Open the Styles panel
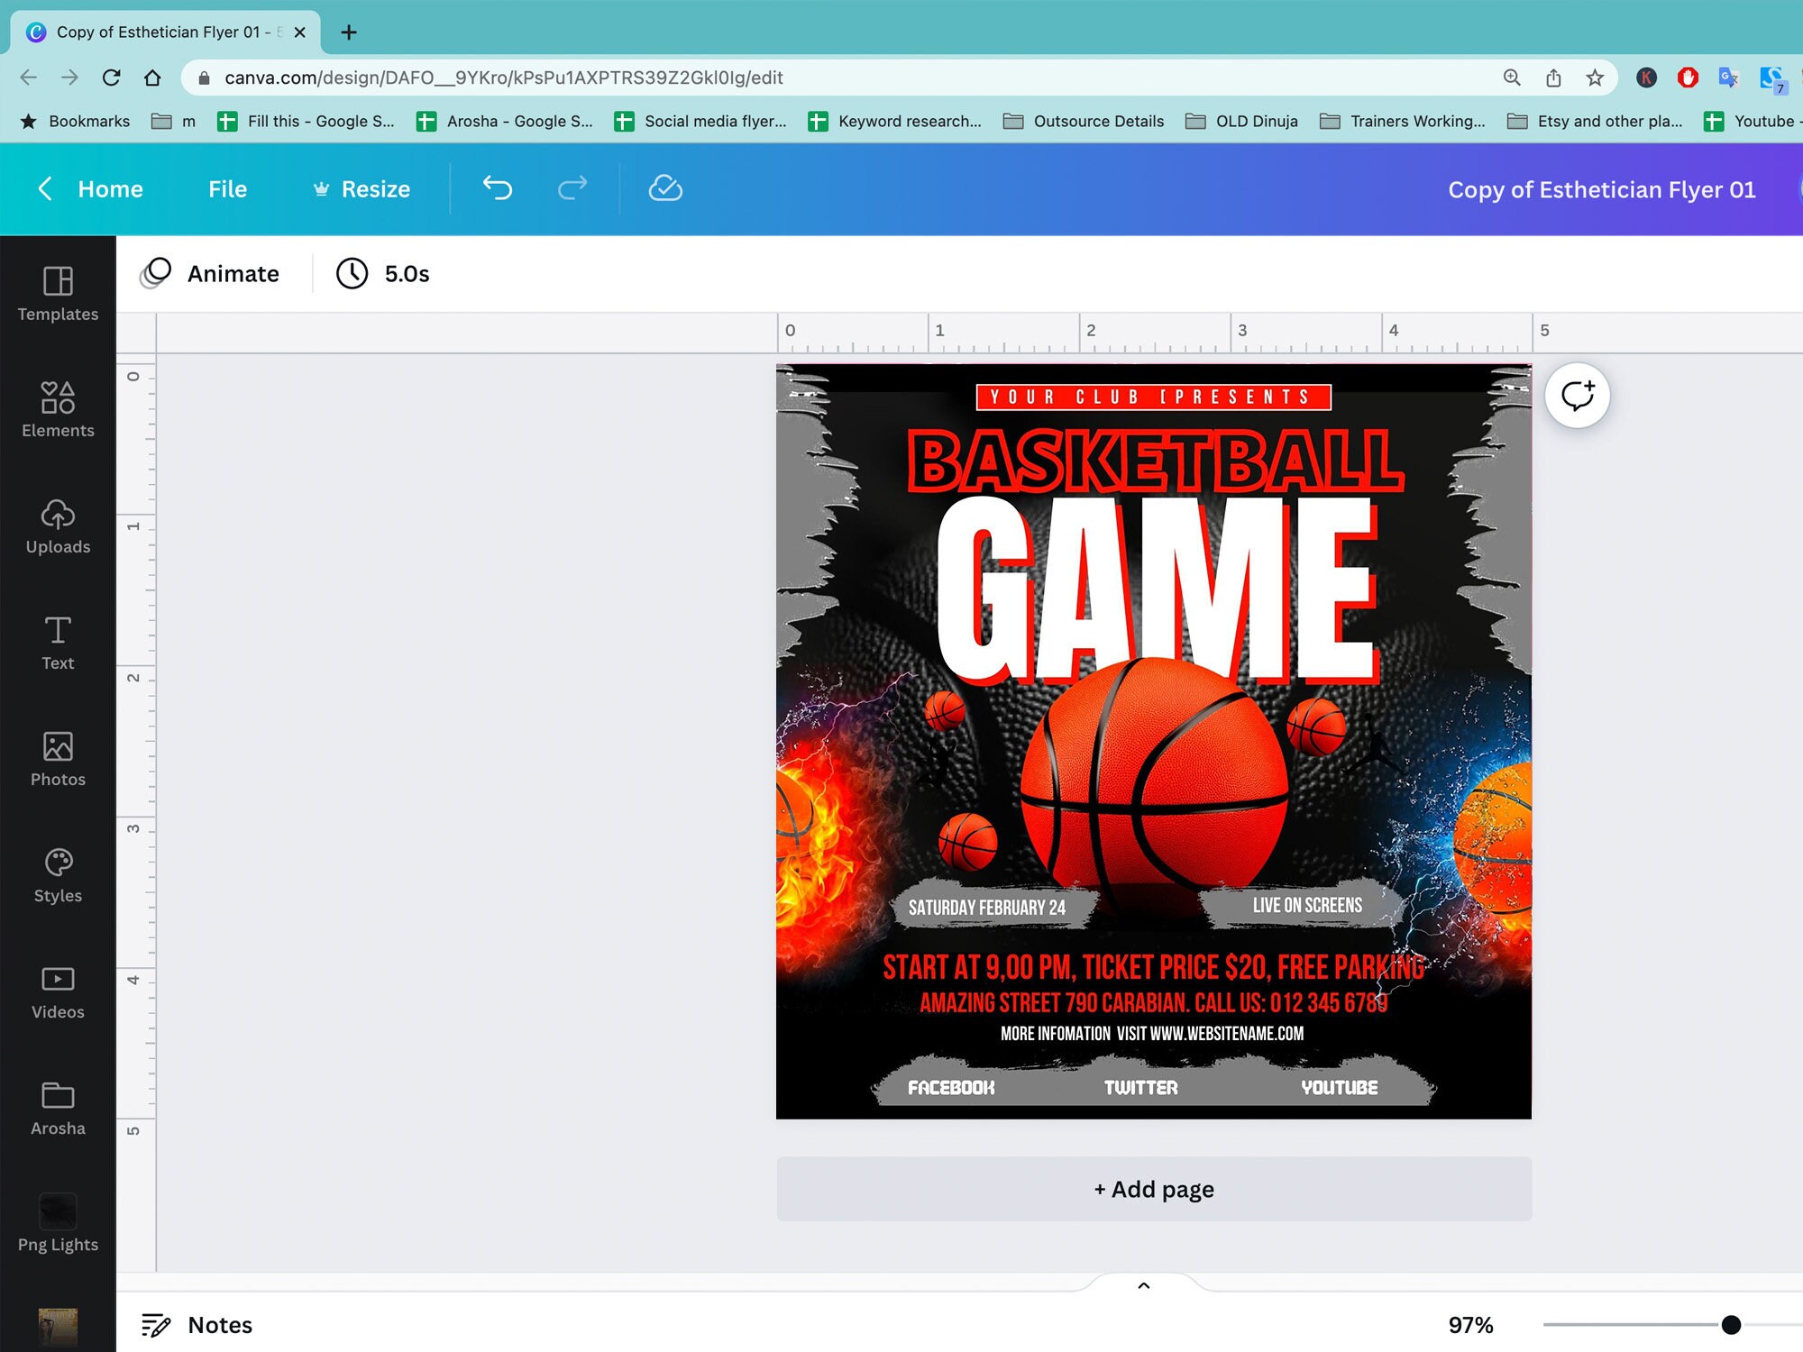The height and width of the screenshot is (1352, 1803). tap(57, 874)
